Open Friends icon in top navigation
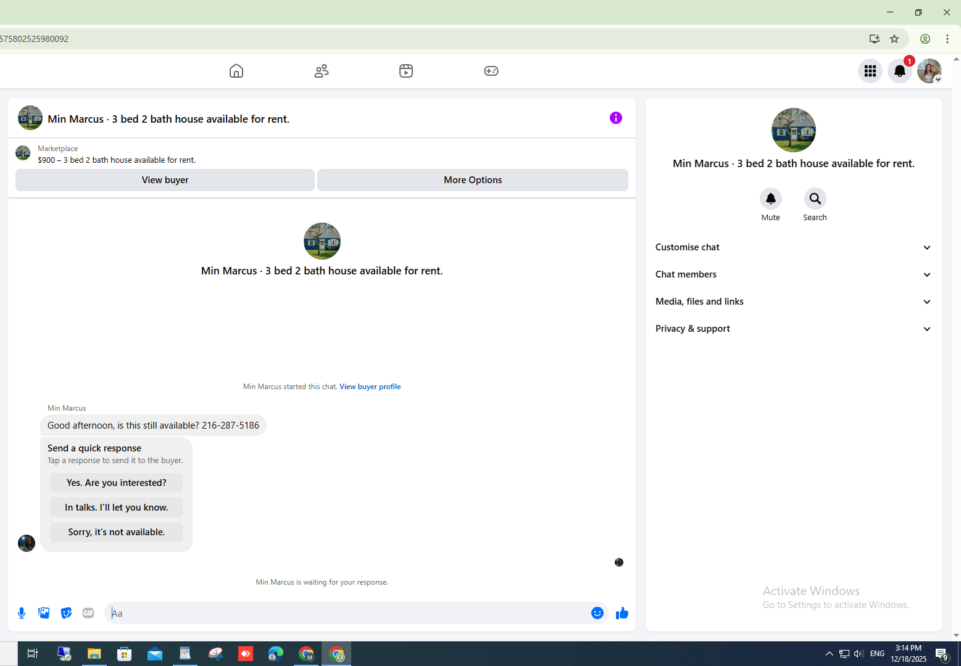Screen dimensions: 961x666 (322, 71)
